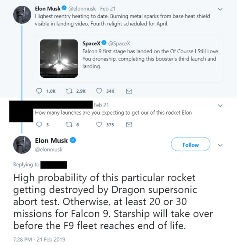This screenshot has height=245, width=237.
Task: Open the Feb 21 timestamp on top tweet
Action: tap(108, 9)
